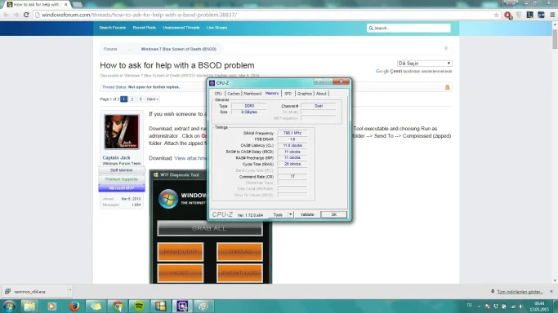Image resolution: width=558 pixels, height=313 pixels.
Task: Click the 'Forums' breadcrumb
Action: pyautogui.click(x=110, y=49)
